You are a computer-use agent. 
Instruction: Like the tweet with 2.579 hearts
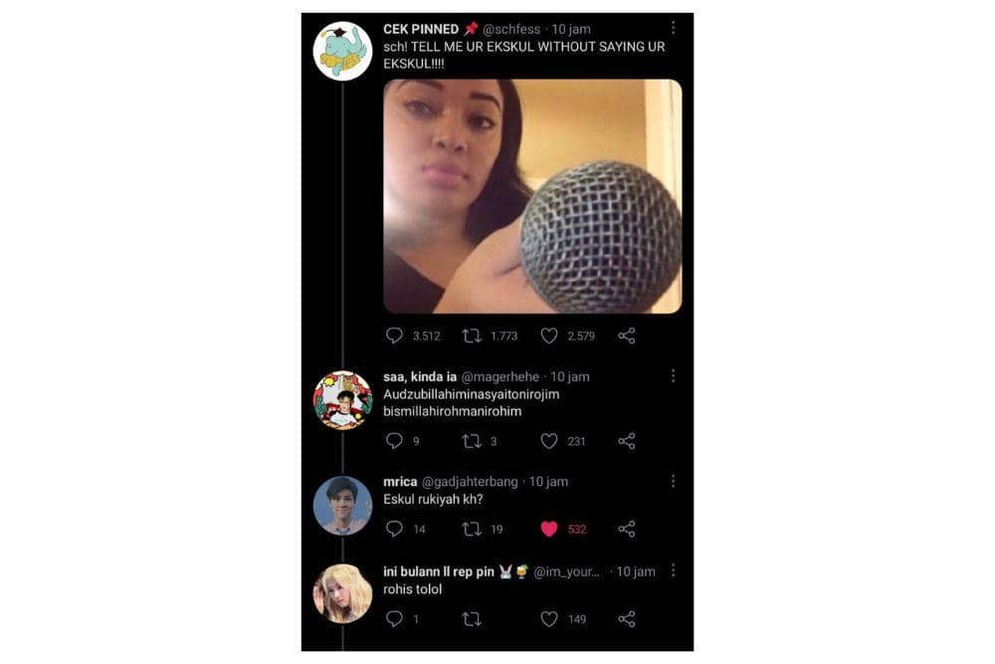tap(549, 337)
